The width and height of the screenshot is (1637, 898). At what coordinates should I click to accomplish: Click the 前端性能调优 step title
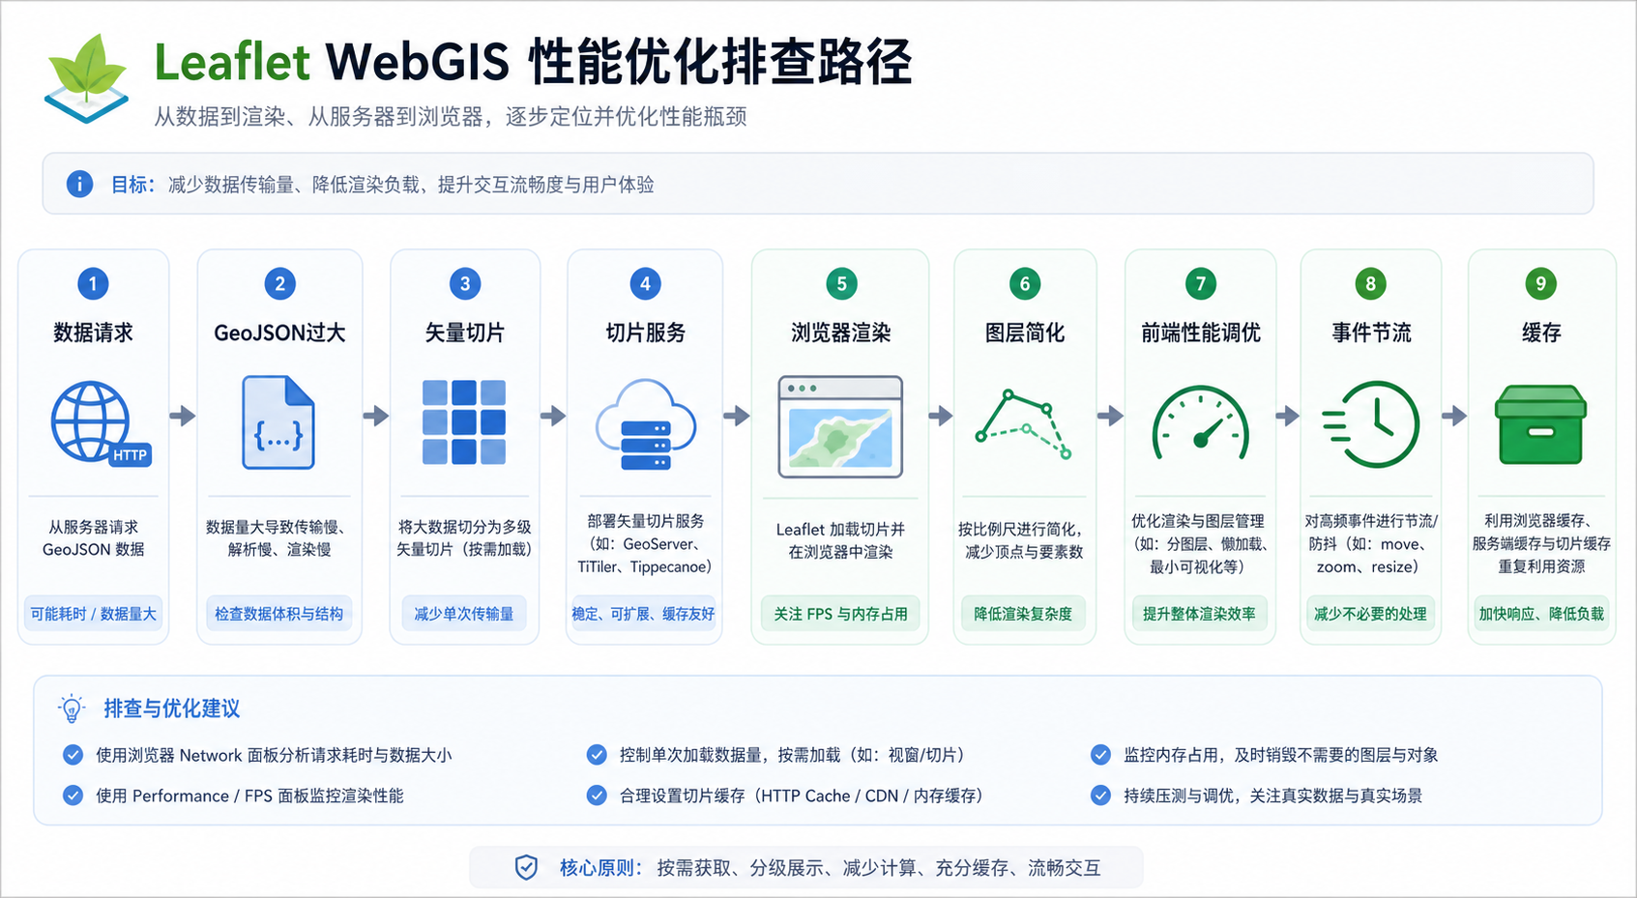1200,333
